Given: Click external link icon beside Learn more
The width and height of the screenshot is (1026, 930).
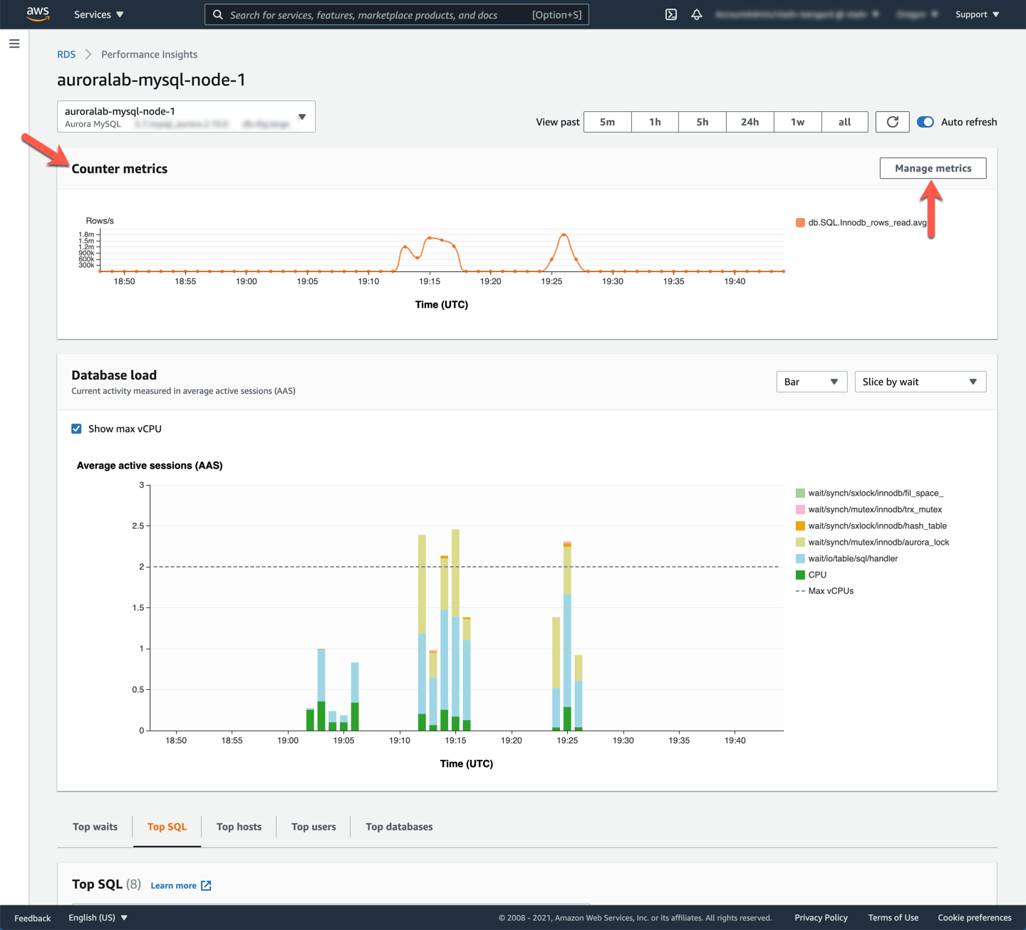Looking at the screenshot, I should click(206, 885).
